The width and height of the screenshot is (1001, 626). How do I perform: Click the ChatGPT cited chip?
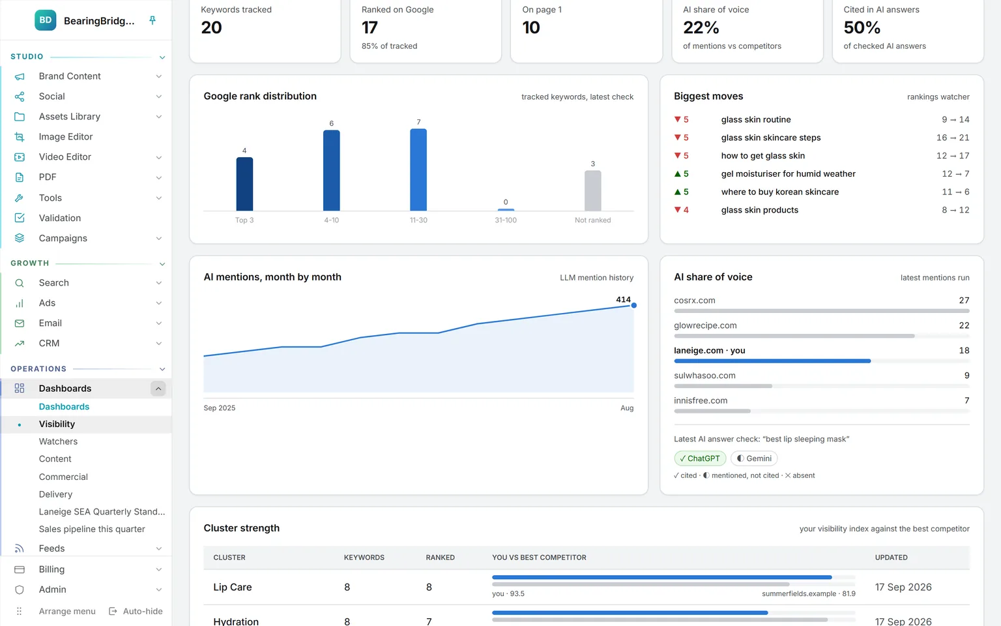[x=700, y=458]
